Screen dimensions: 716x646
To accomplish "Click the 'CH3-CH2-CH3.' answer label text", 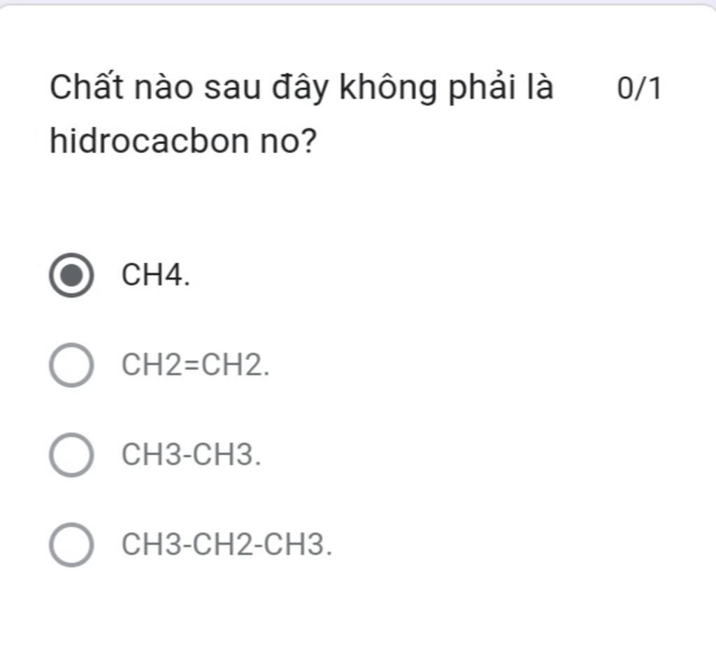I will tap(227, 545).
